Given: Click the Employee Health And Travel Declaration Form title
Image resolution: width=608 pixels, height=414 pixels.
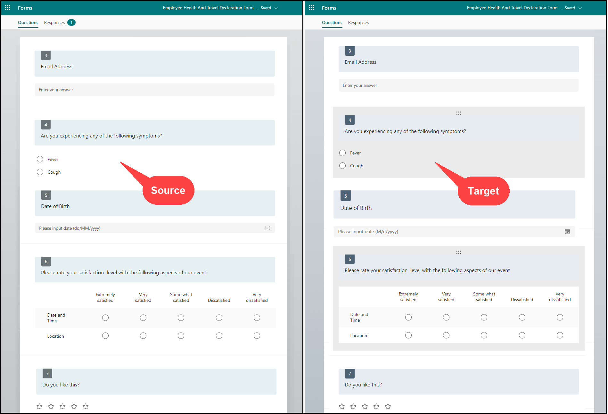Looking at the screenshot, I should pos(208,8).
